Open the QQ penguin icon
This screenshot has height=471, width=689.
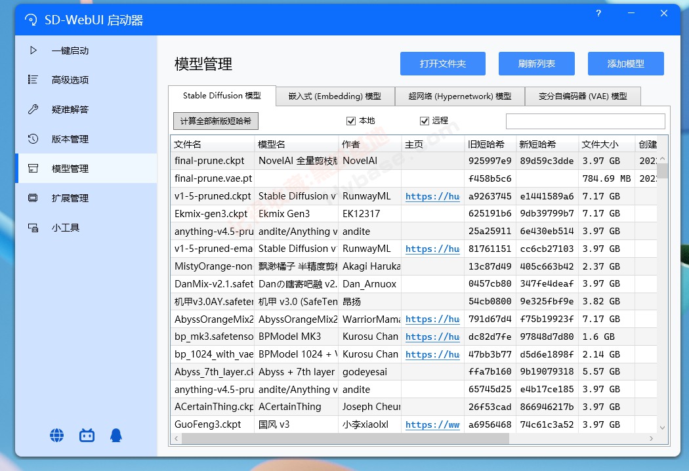(x=116, y=436)
